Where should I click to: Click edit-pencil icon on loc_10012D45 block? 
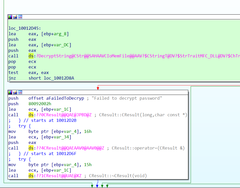[x=15, y=17]
